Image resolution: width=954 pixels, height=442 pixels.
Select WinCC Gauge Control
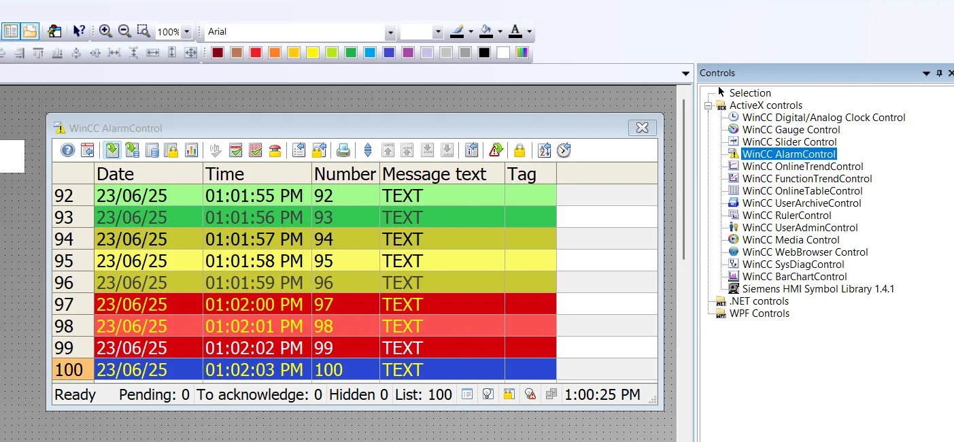coord(791,130)
